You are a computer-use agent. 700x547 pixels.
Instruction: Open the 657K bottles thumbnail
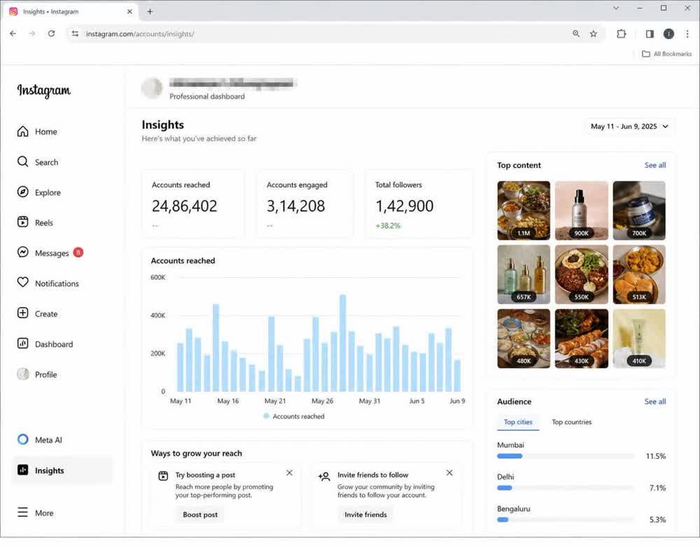524,274
